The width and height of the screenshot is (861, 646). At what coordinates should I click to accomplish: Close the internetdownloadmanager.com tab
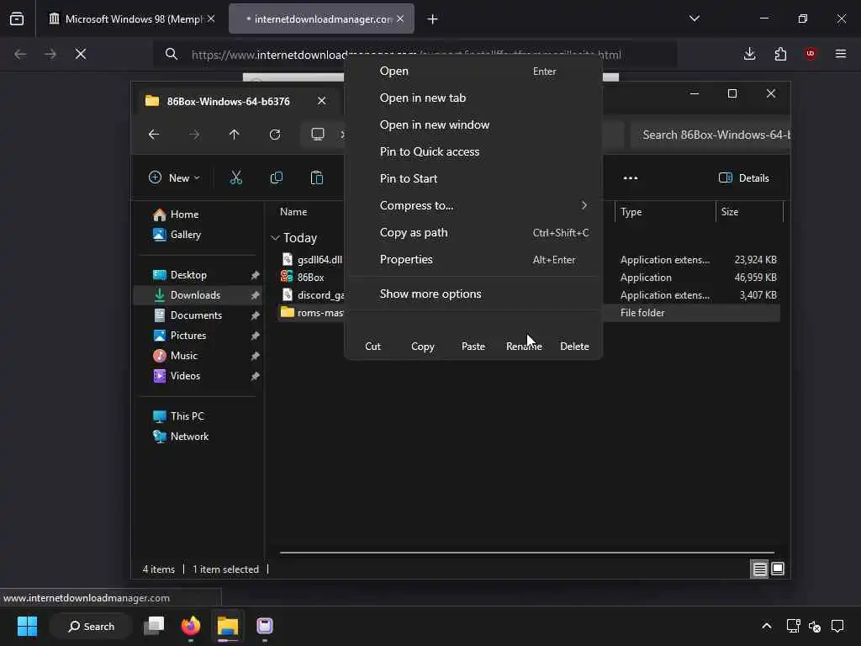pos(399,19)
